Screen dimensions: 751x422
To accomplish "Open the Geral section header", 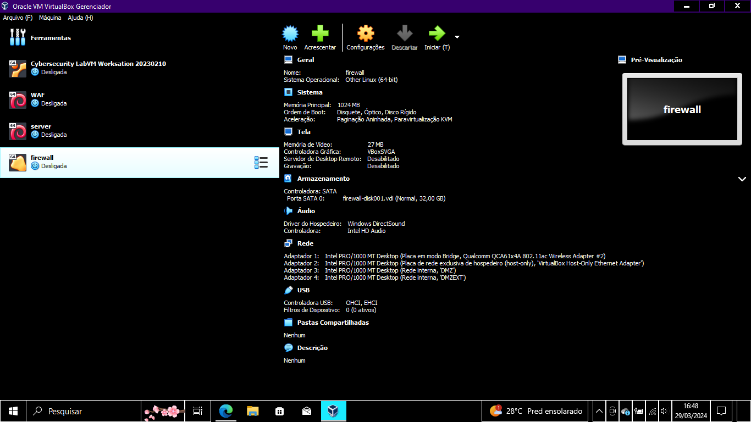I will tap(306, 60).
